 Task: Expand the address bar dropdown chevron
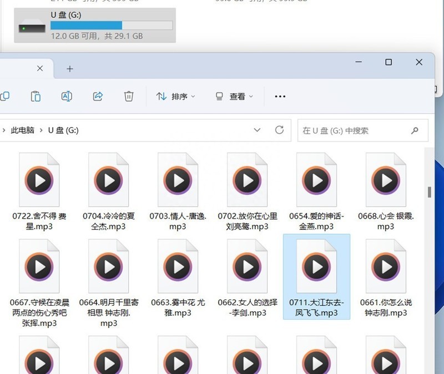(x=256, y=130)
